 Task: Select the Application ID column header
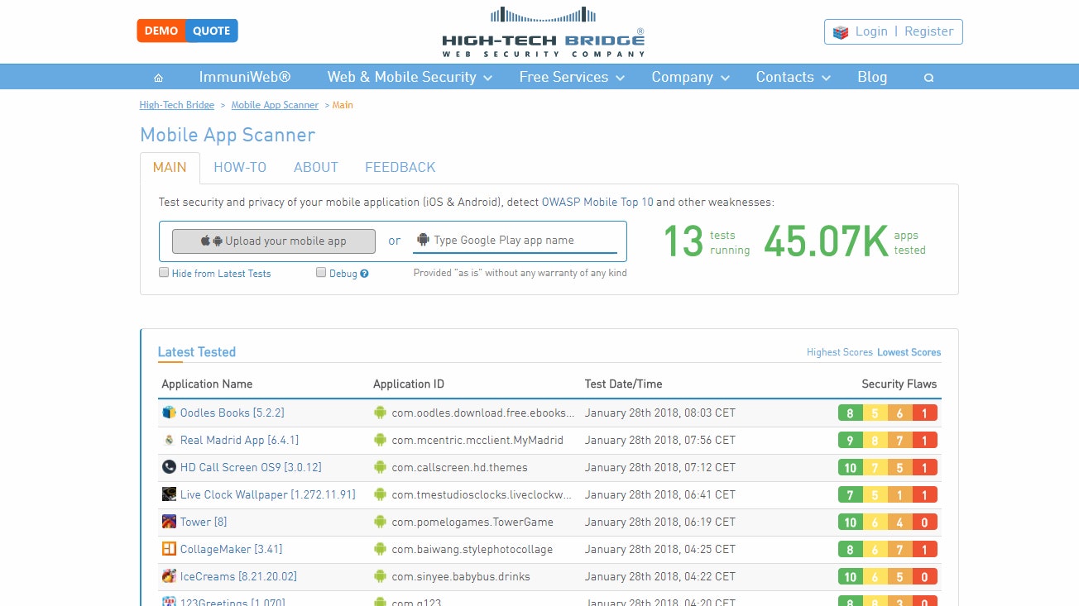pyautogui.click(x=409, y=384)
